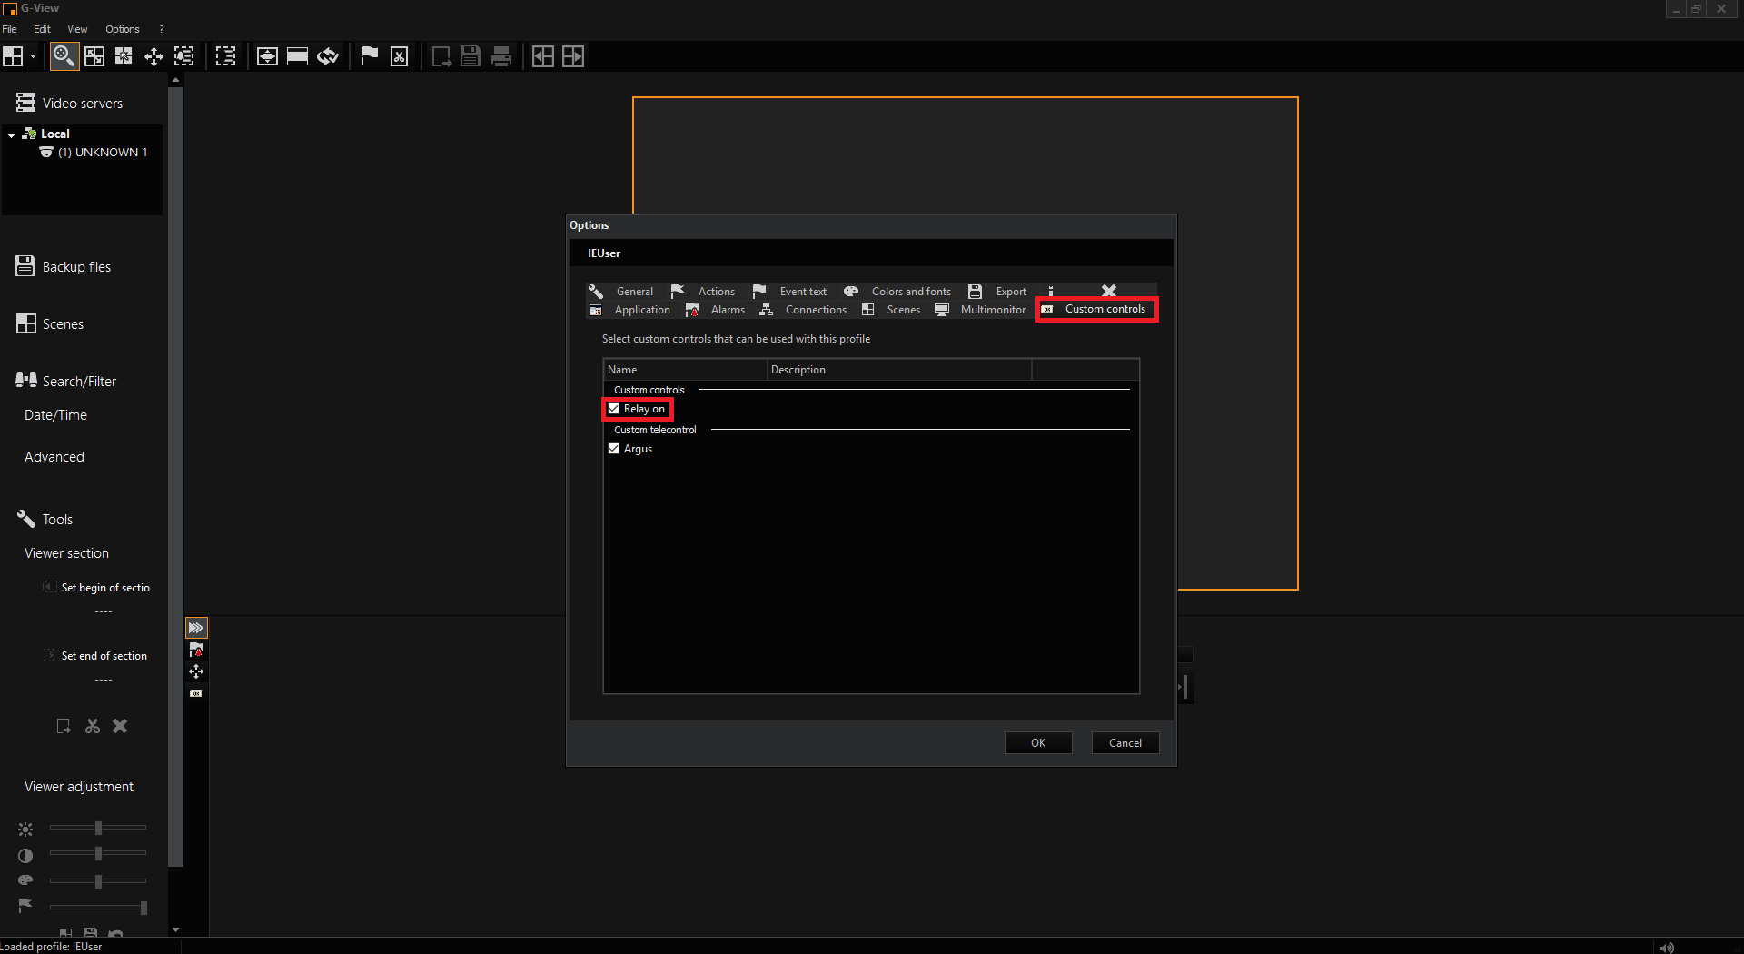1744x954 pixels.
Task: Expand panel with double-arrow button
Action: point(196,628)
